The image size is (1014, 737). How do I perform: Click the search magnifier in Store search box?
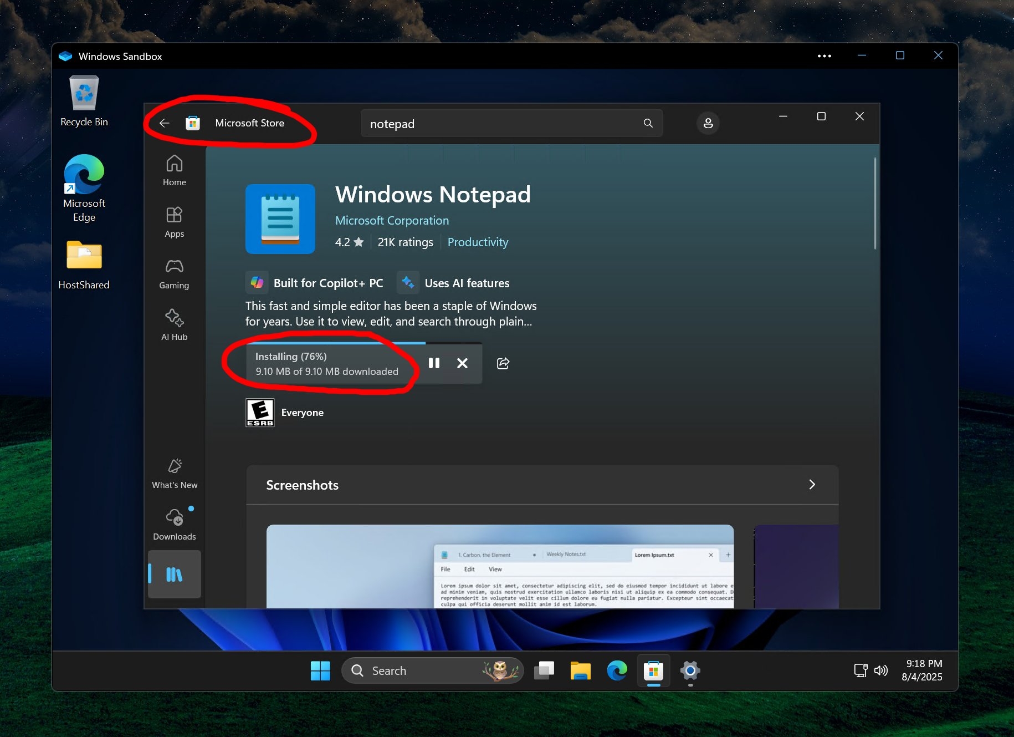(x=648, y=123)
